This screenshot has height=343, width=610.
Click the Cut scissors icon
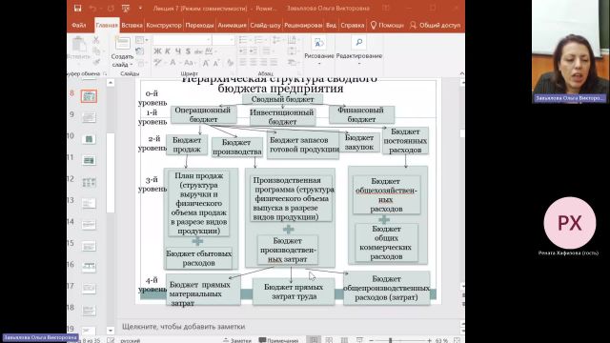[96, 40]
